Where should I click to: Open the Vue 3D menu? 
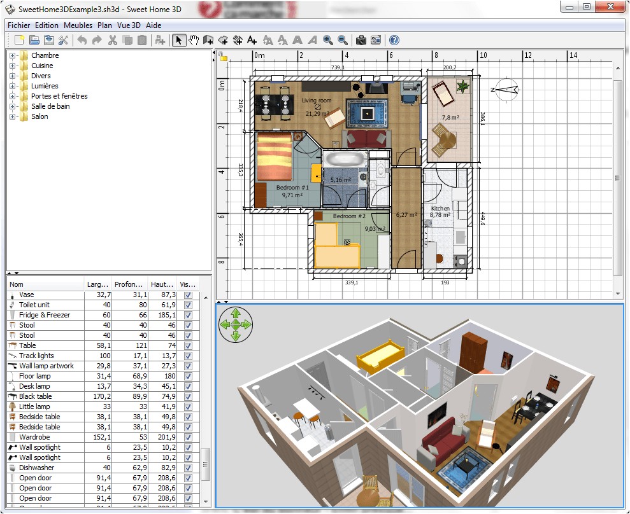tap(129, 25)
